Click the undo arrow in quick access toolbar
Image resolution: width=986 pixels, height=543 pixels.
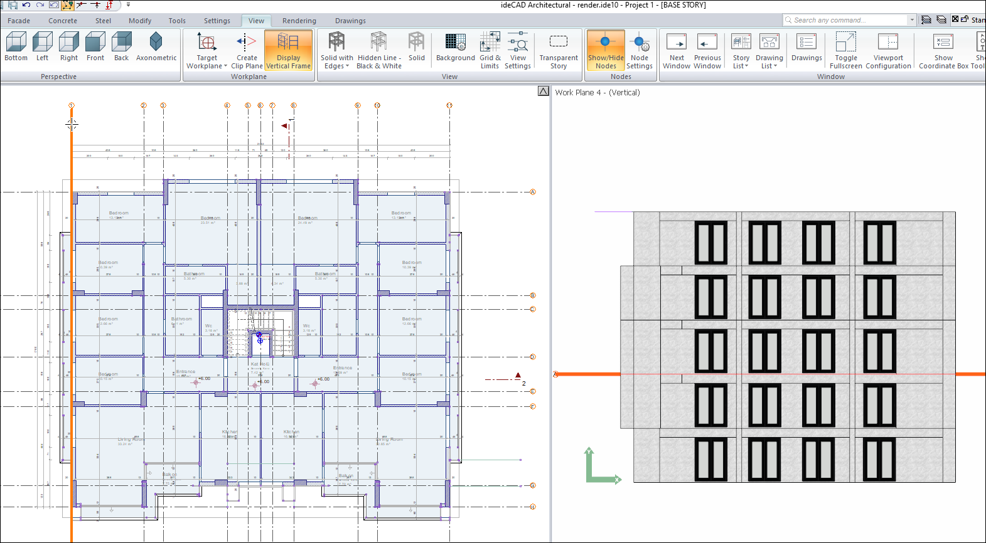[26, 5]
